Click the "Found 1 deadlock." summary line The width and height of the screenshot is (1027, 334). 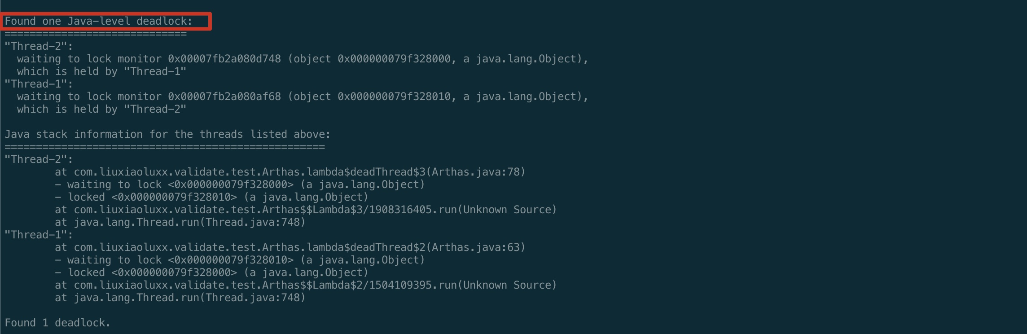click(57, 323)
